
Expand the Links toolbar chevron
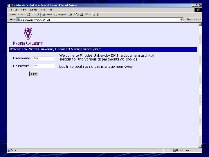pos(200,19)
